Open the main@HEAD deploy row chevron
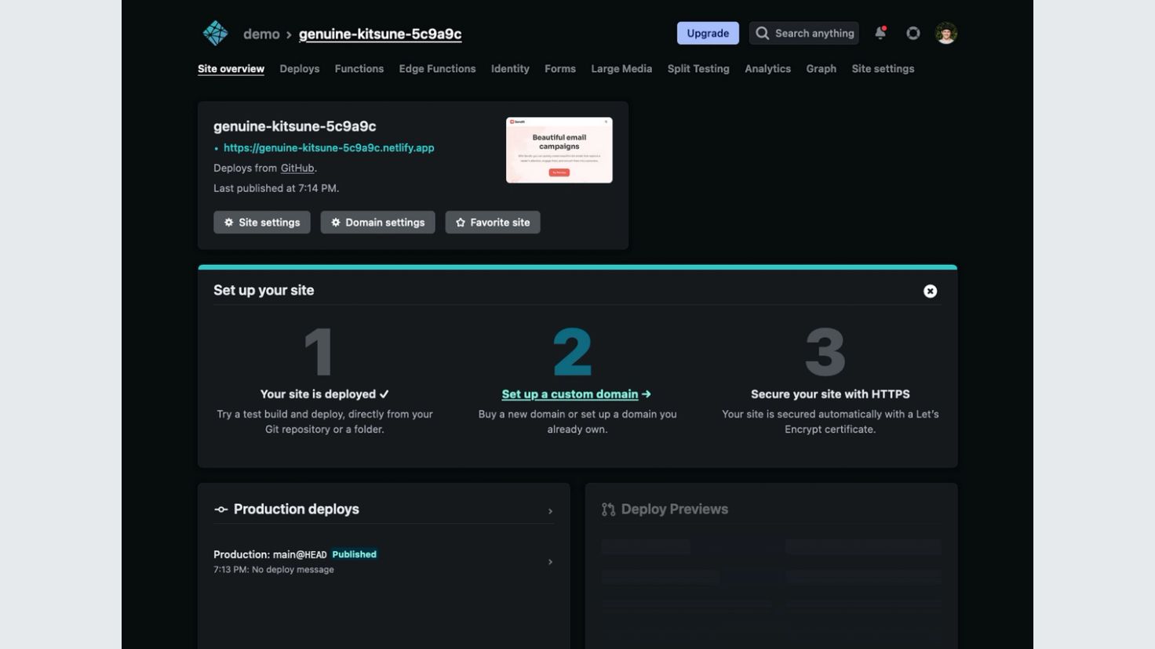This screenshot has height=649, width=1155. pos(550,562)
